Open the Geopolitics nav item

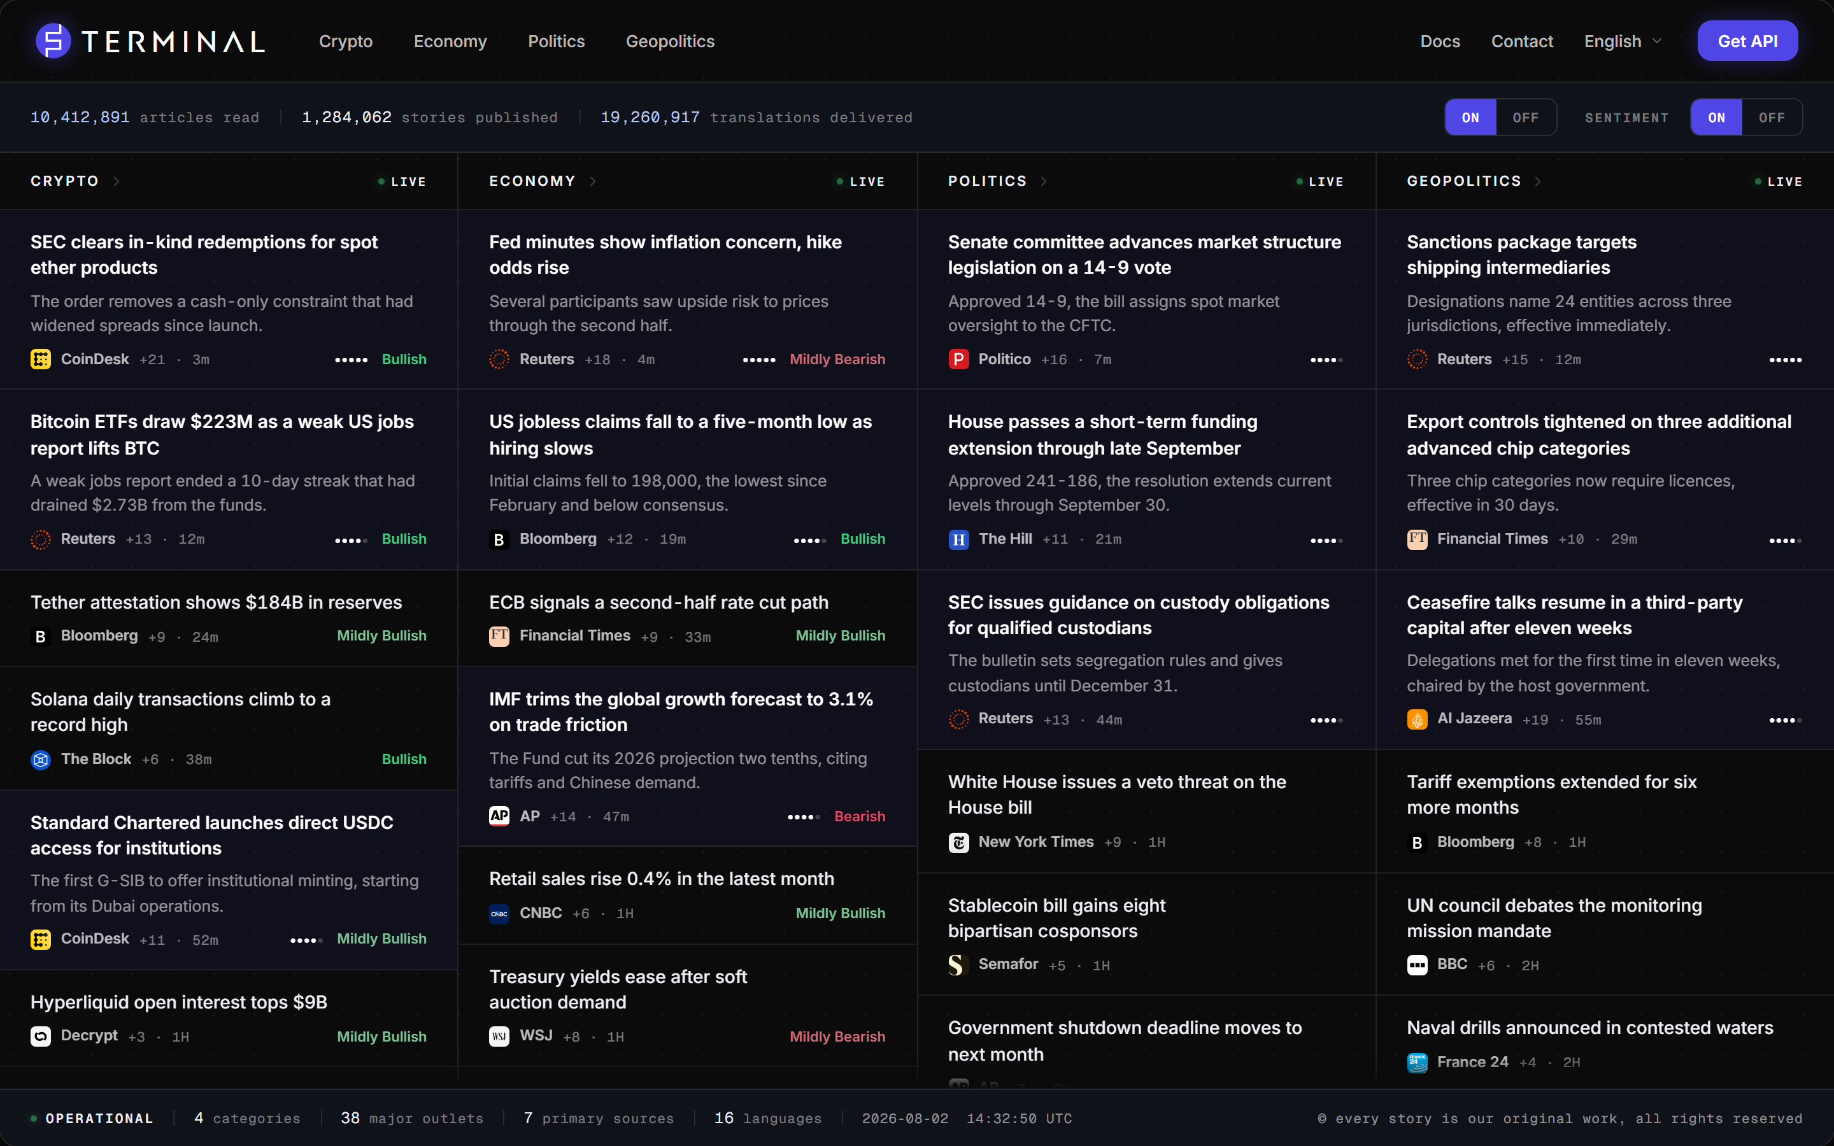[x=670, y=41]
